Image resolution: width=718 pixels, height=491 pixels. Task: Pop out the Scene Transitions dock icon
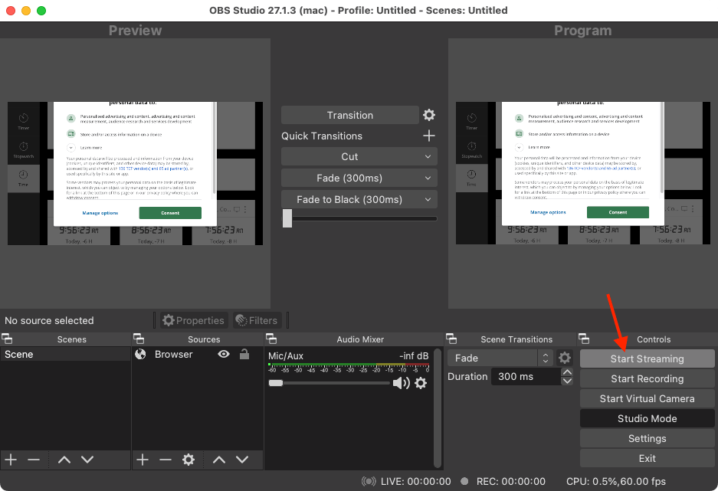pos(451,339)
